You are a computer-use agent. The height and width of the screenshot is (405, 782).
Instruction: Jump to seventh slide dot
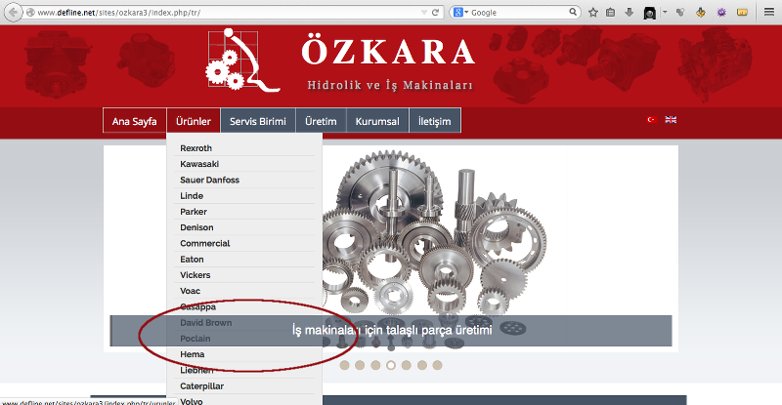(437, 365)
